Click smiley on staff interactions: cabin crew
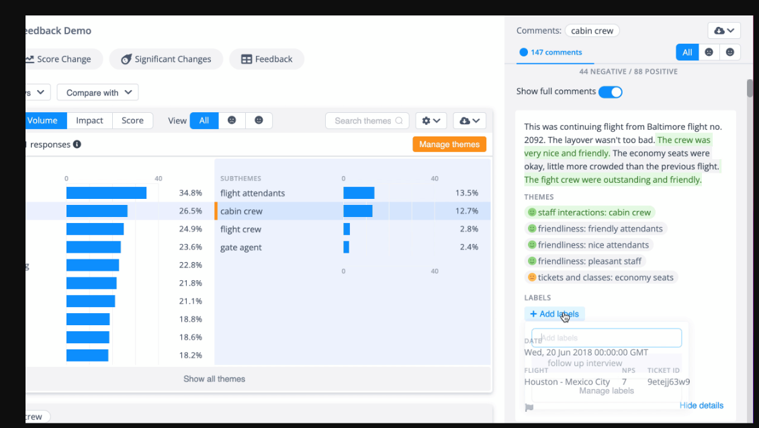Viewport: 759px width, 428px height. (531, 212)
